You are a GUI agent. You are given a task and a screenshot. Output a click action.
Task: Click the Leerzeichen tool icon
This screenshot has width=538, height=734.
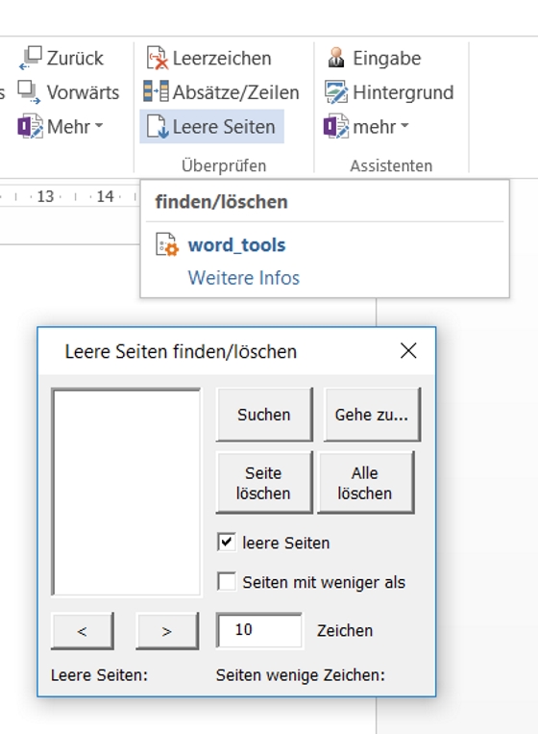[x=157, y=58]
